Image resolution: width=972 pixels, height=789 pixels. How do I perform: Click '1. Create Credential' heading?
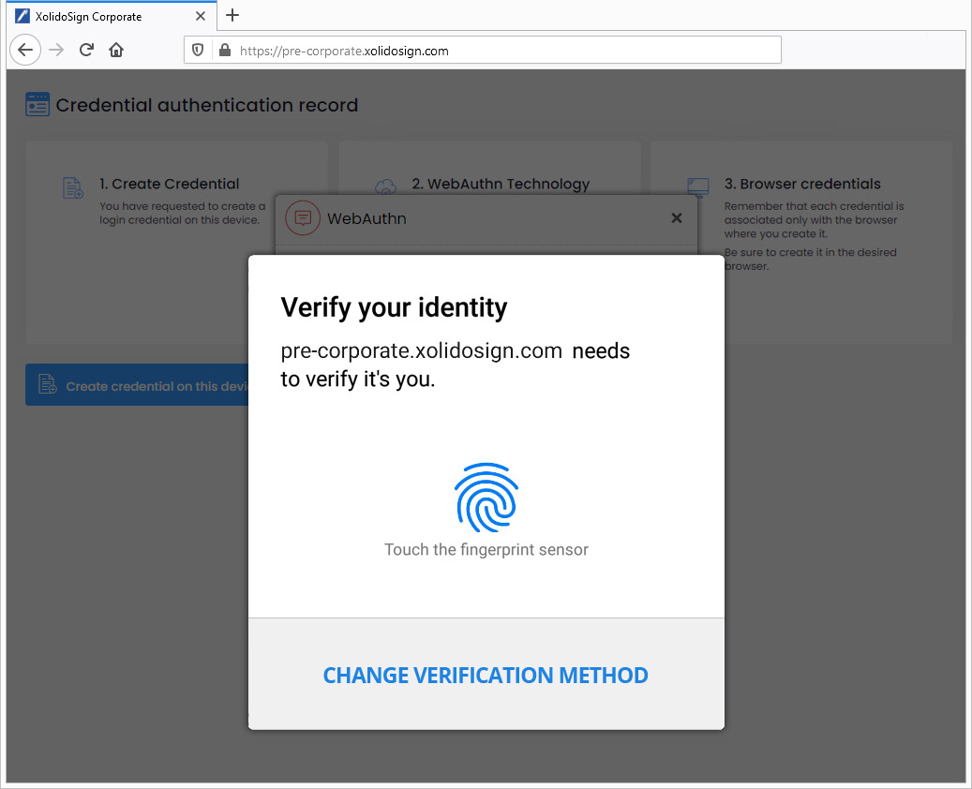[x=170, y=184]
